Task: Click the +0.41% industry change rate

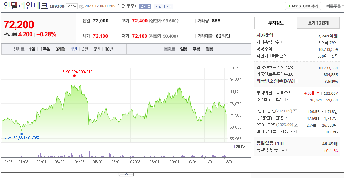Action: 330,151
